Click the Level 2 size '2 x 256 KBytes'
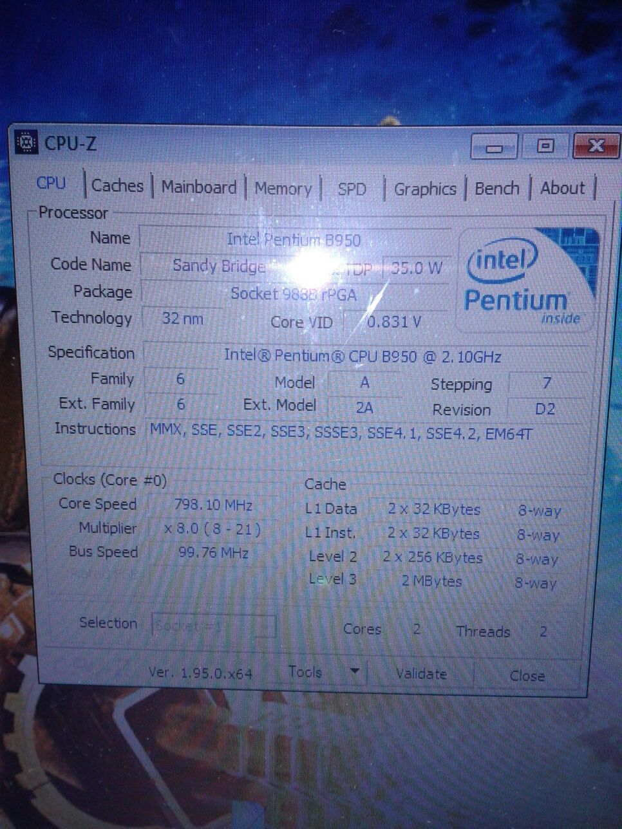The image size is (622, 829). [433, 557]
